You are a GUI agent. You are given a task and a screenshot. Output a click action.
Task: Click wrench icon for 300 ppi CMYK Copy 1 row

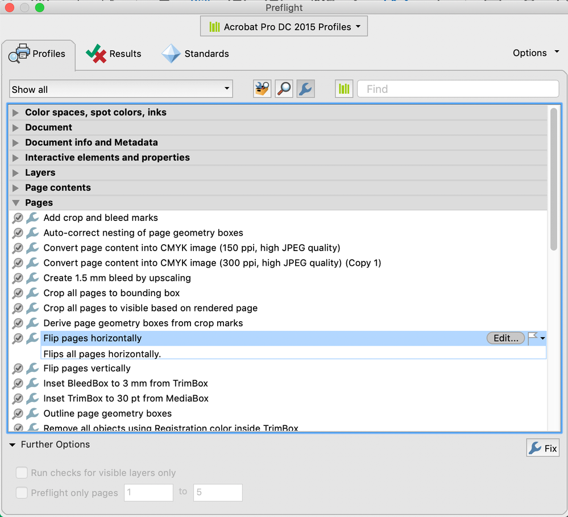pyautogui.click(x=32, y=262)
